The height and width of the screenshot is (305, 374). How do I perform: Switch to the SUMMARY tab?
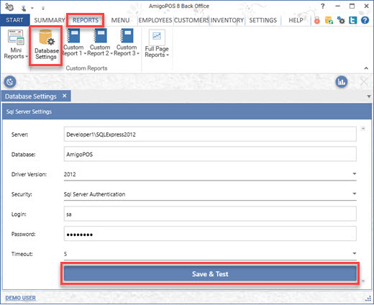point(50,20)
